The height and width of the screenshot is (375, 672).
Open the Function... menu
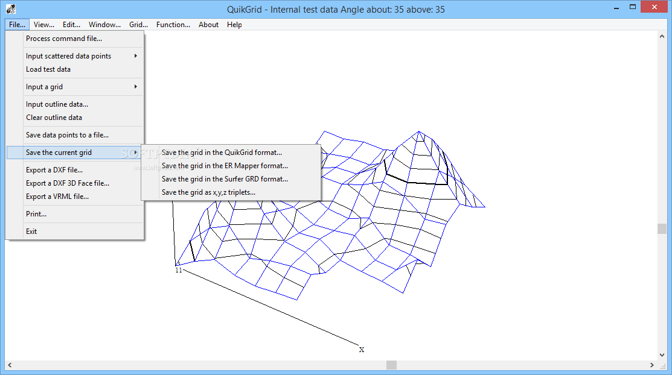coord(173,24)
